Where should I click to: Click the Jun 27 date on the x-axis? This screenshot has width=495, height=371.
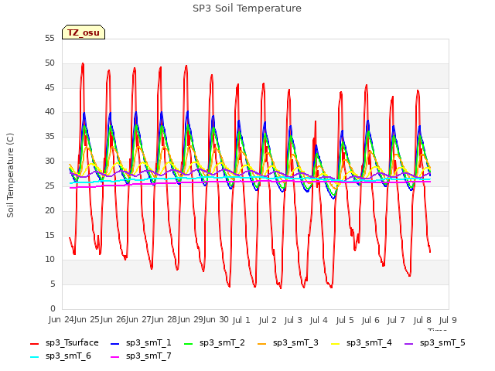(x=139, y=320)
